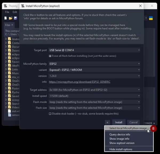
Task: Expand the Flash mode combo box
Action: coord(94,102)
